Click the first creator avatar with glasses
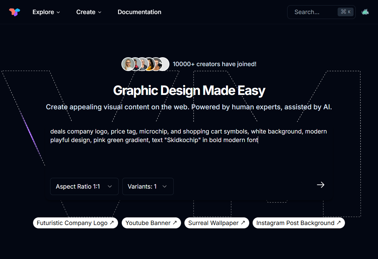The height and width of the screenshot is (259, 378). coord(128,64)
